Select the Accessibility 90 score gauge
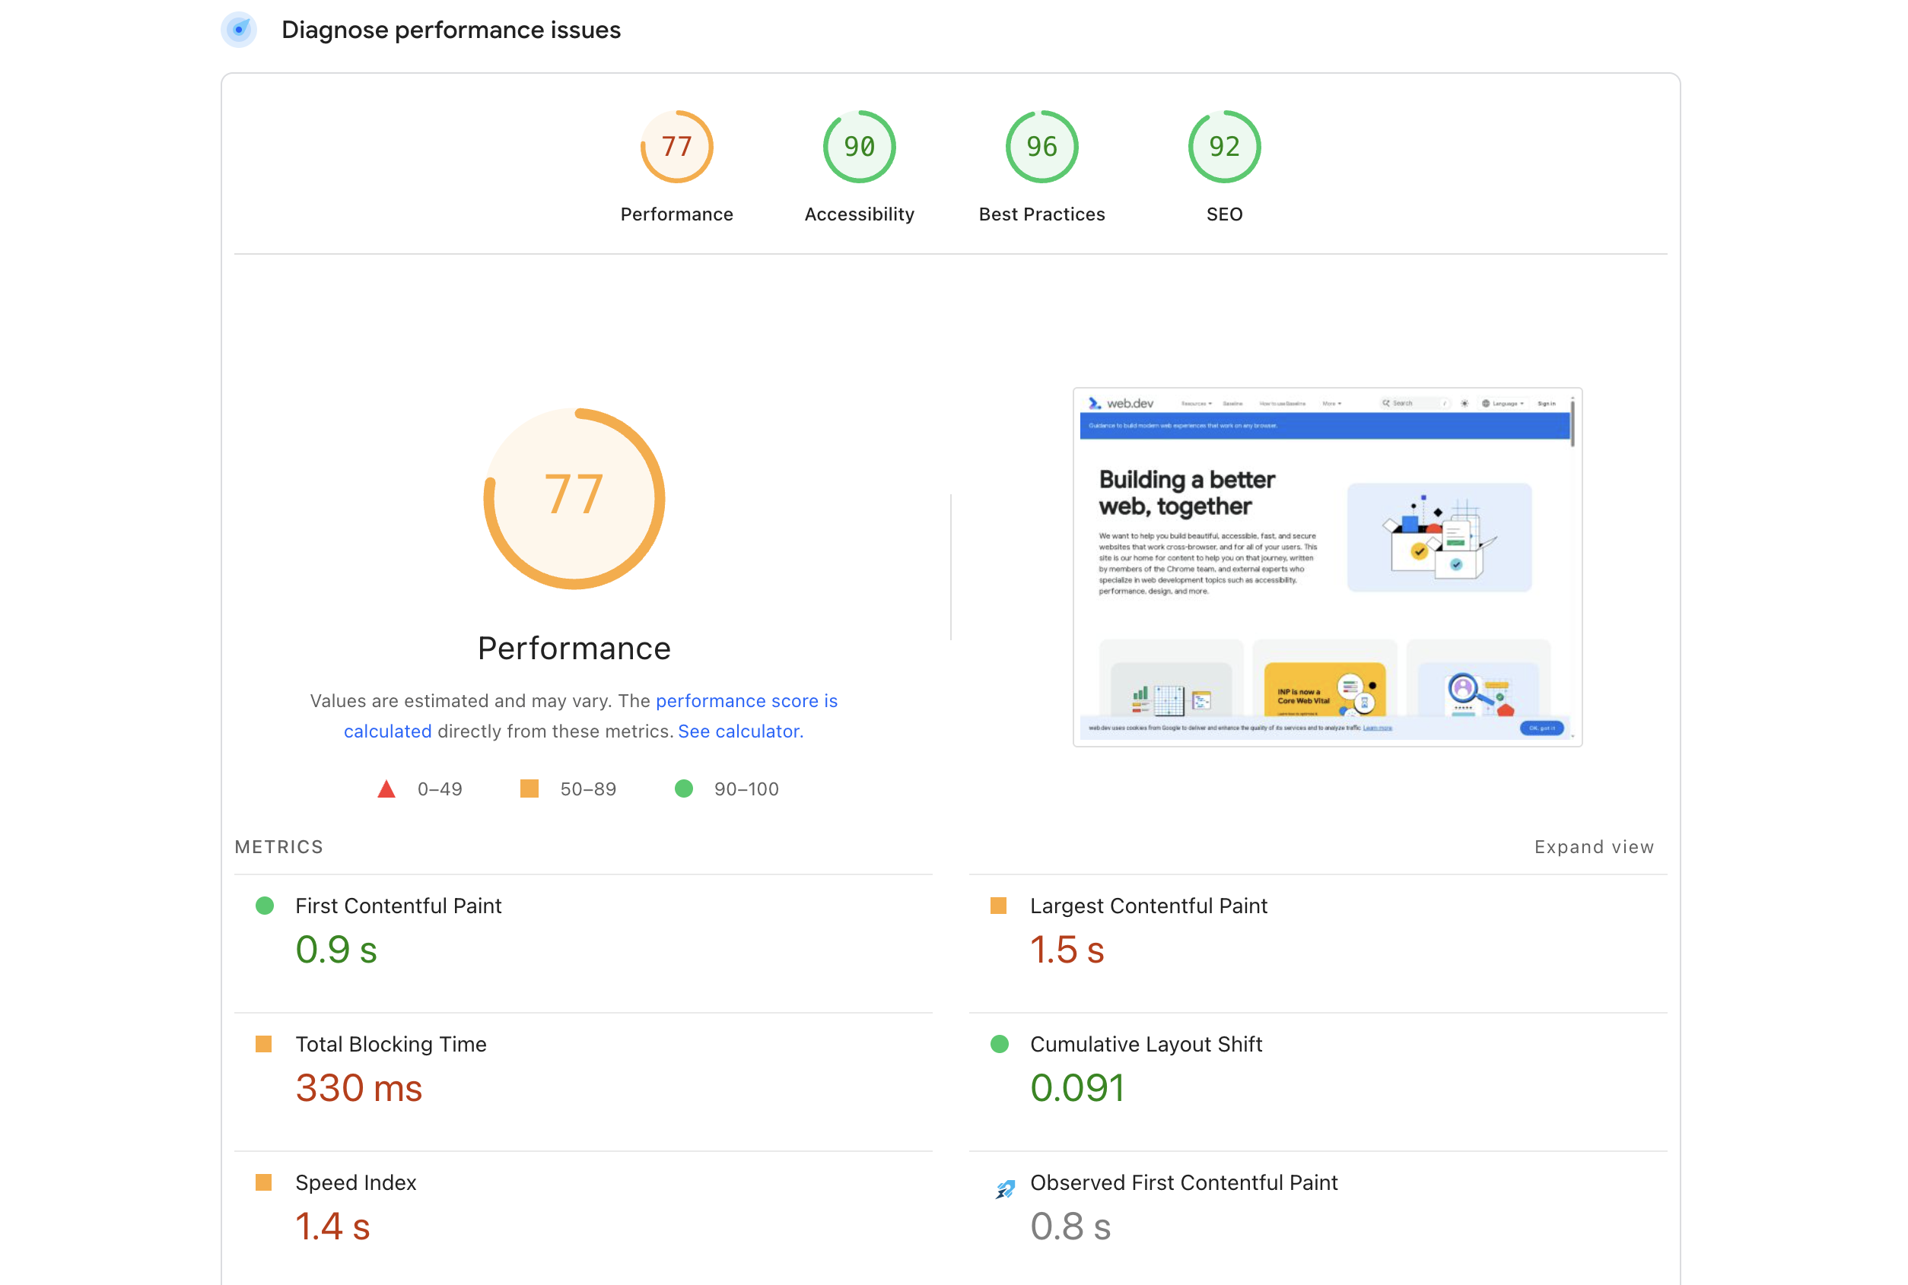Image resolution: width=1908 pixels, height=1285 pixels. click(x=858, y=147)
